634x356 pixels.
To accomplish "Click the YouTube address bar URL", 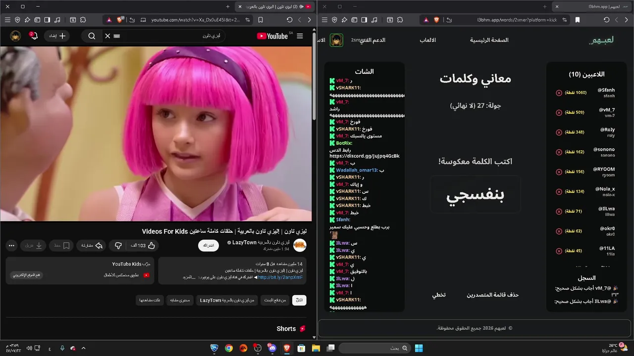I will [196, 20].
